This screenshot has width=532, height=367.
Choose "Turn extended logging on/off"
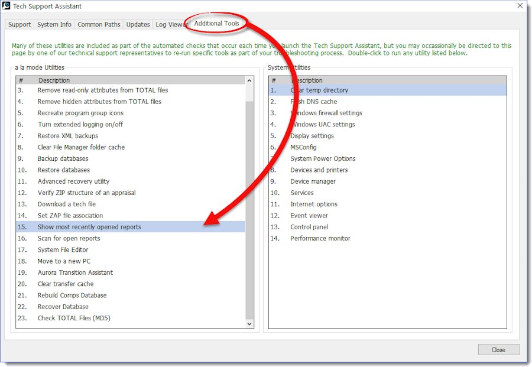[130, 125]
